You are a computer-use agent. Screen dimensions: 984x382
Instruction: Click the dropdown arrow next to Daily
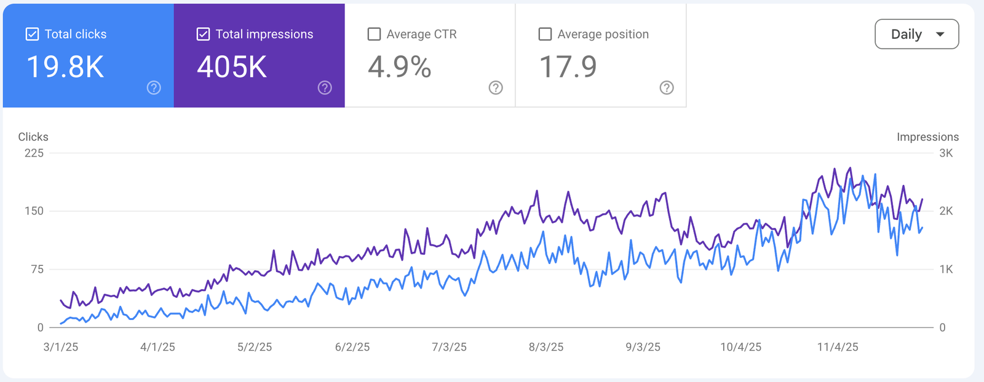point(940,34)
